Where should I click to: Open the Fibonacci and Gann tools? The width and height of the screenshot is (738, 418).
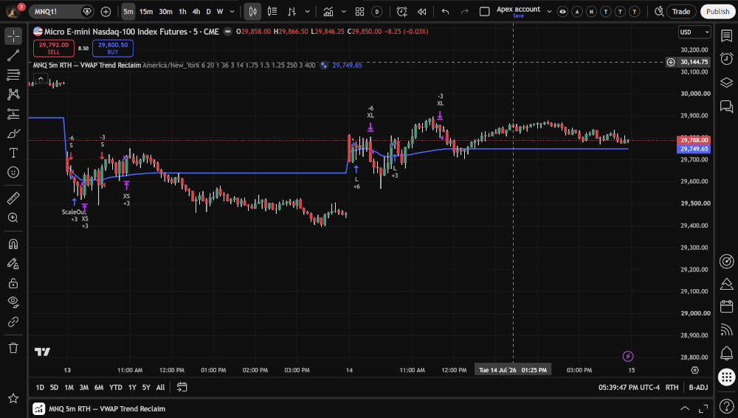tap(13, 74)
